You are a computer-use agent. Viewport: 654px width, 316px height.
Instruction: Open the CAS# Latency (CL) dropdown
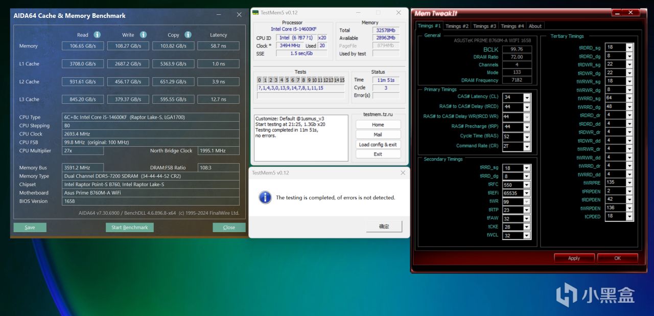click(x=527, y=97)
